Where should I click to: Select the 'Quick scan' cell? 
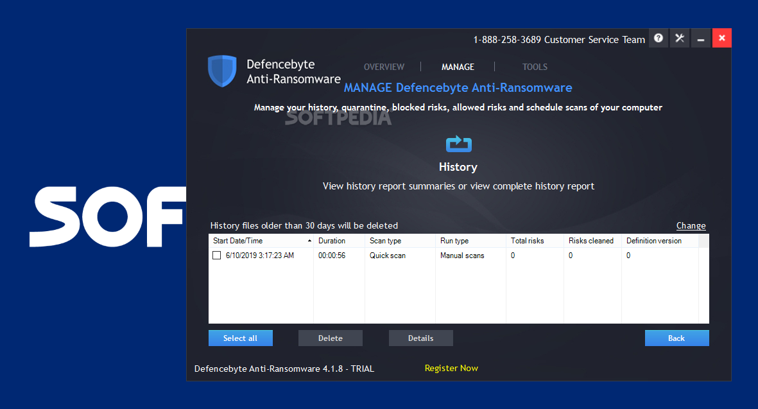[388, 256]
